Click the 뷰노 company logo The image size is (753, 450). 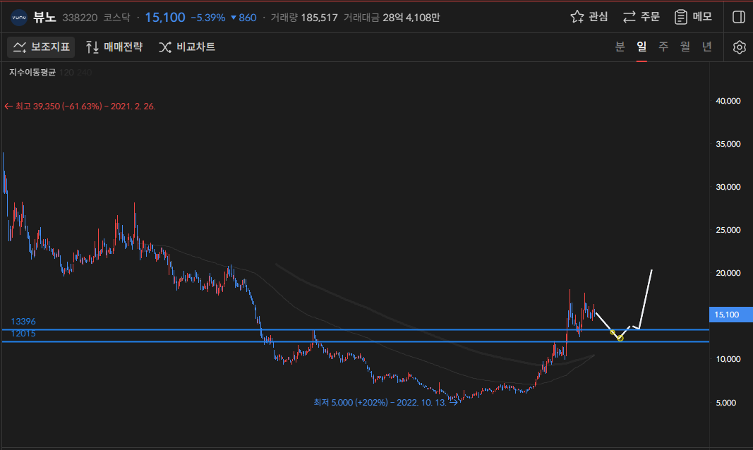coord(19,17)
